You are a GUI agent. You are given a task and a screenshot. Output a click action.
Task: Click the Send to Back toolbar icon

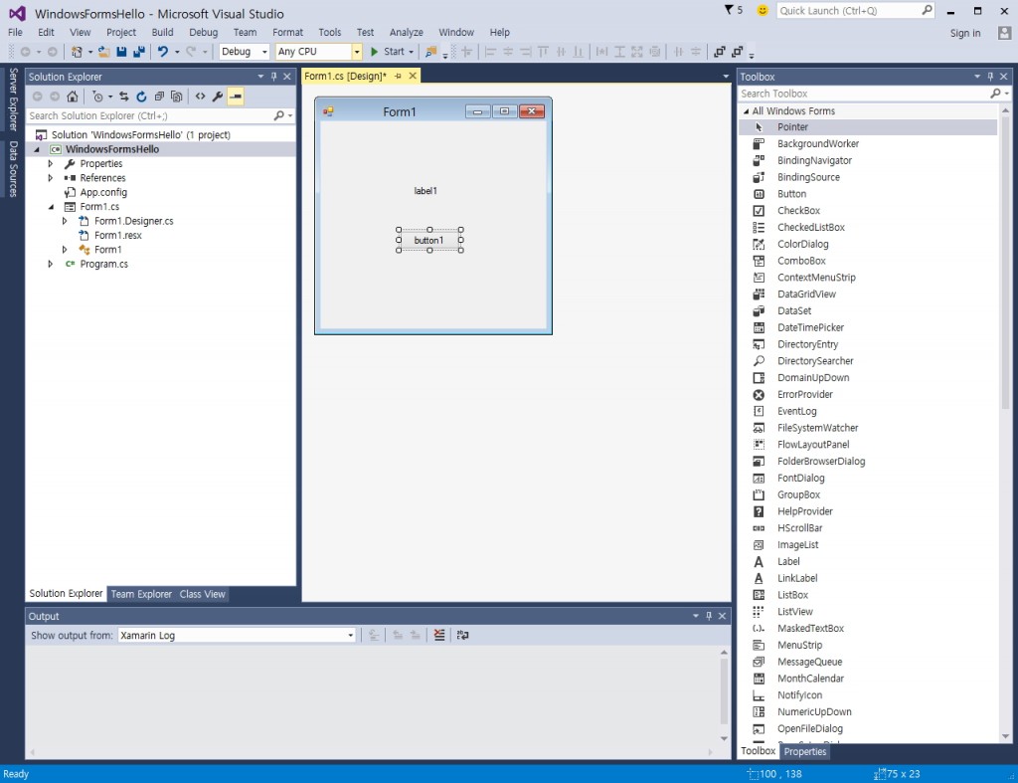click(737, 52)
